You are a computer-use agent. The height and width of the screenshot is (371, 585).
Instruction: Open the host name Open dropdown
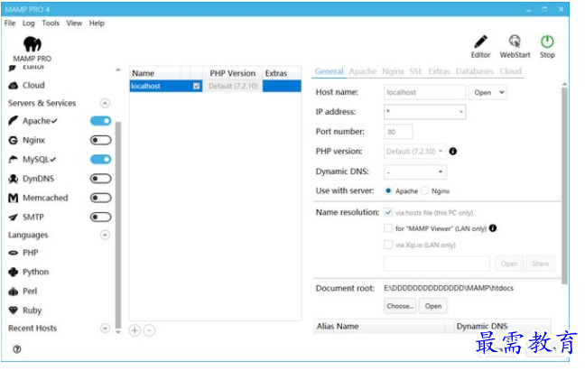(487, 92)
